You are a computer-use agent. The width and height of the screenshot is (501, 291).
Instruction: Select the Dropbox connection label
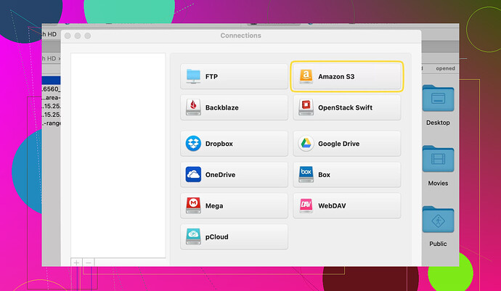[219, 144]
